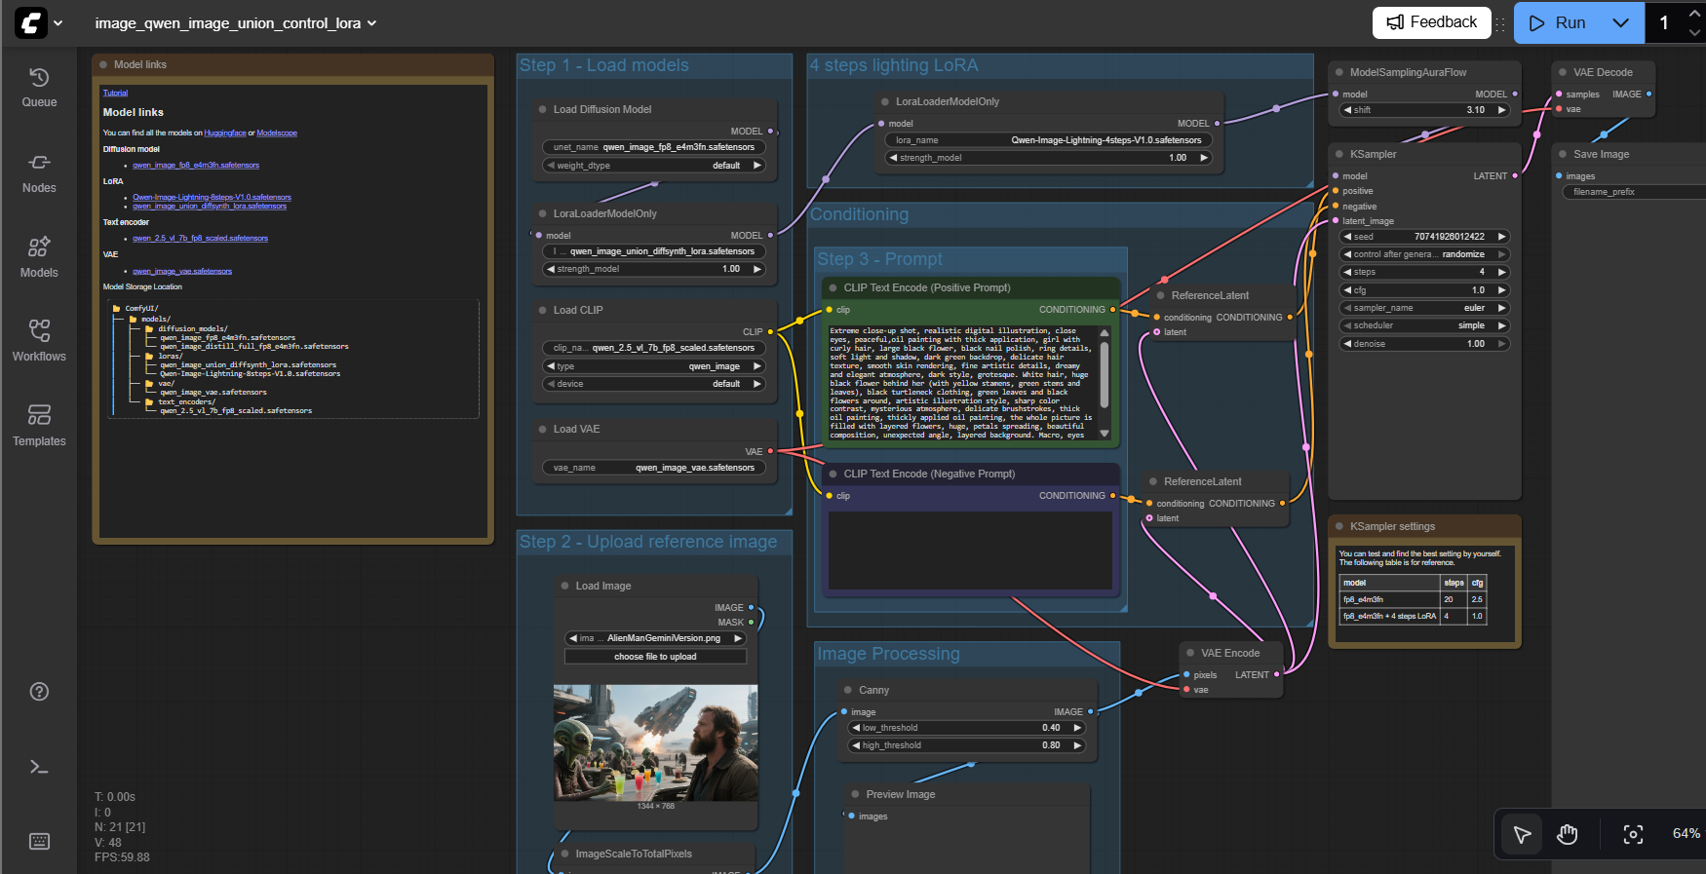Open the Tutorial link in Model links note

pyautogui.click(x=115, y=94)
